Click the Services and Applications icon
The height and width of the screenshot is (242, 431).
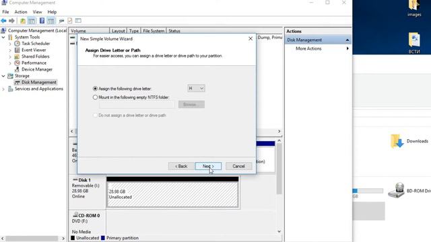(10, 89)
